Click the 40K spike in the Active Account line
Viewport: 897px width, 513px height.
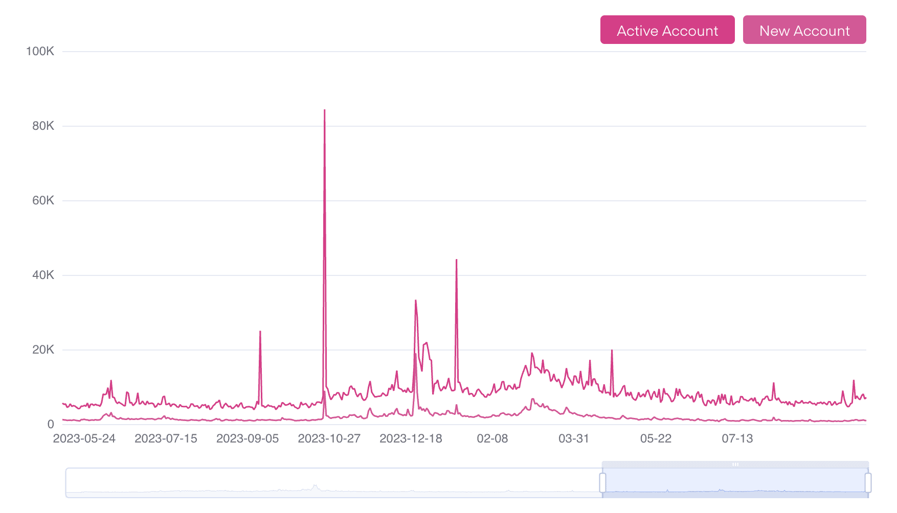click(x=456, y=260)
